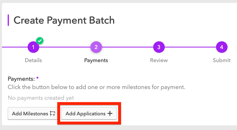Screen dimensions: 237x130
Task: Select the Payments step label
Action: click(96, 60)
